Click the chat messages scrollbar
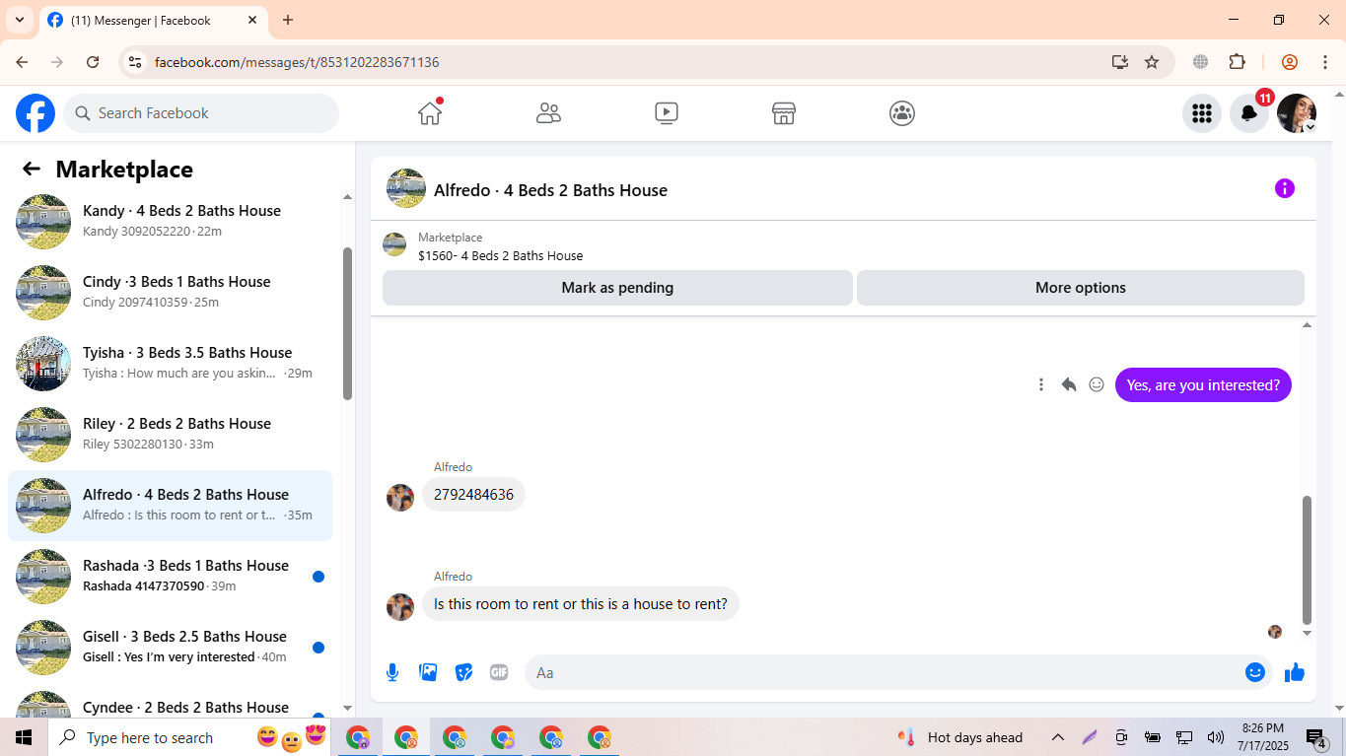 point(1307,560)
